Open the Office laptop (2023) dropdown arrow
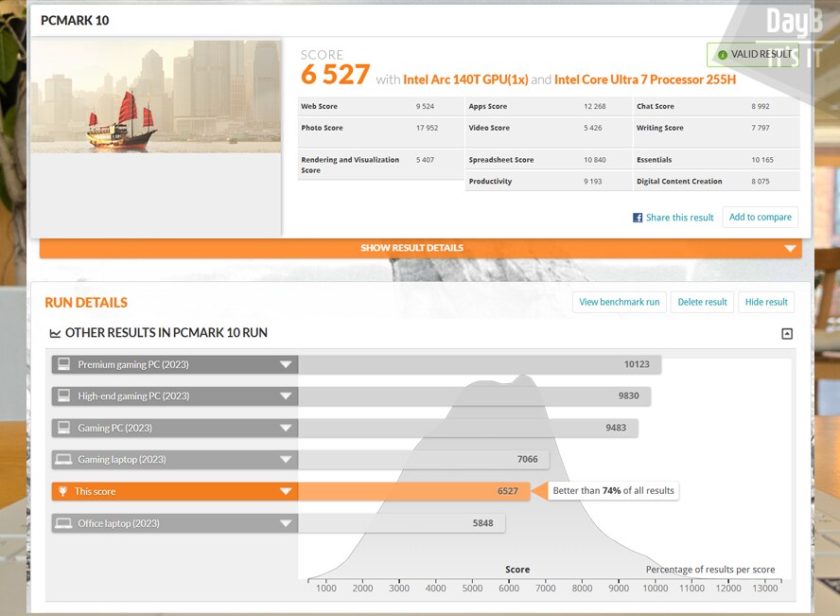Screen dimensions: 840x616 pos(285,523)
